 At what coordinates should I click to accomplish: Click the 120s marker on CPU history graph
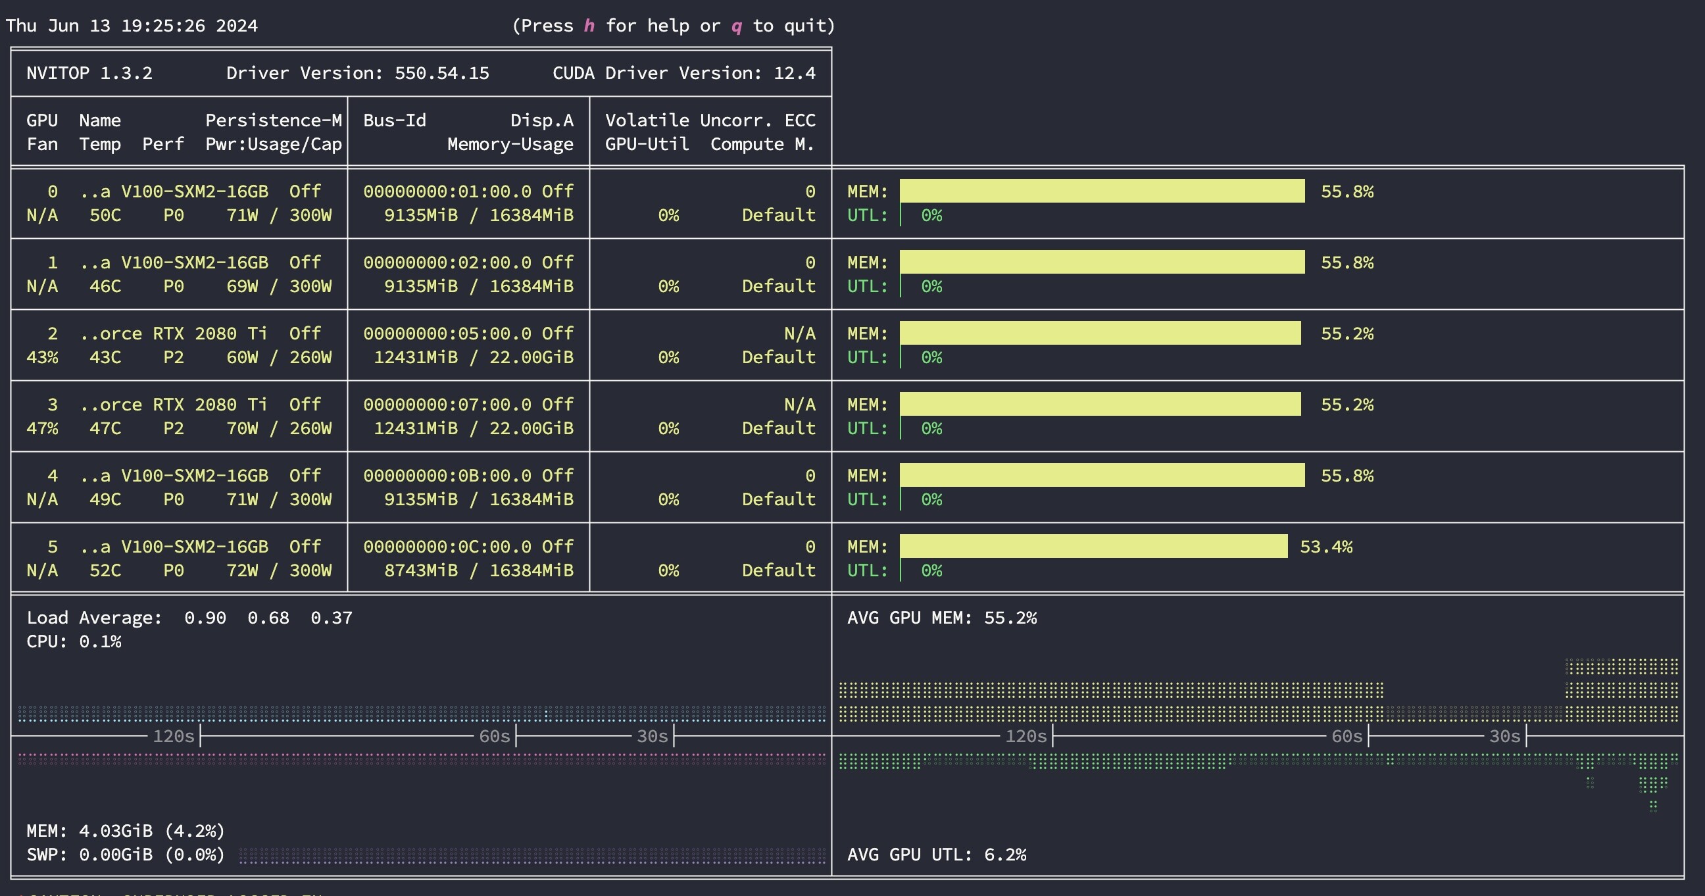click(174, 736)
